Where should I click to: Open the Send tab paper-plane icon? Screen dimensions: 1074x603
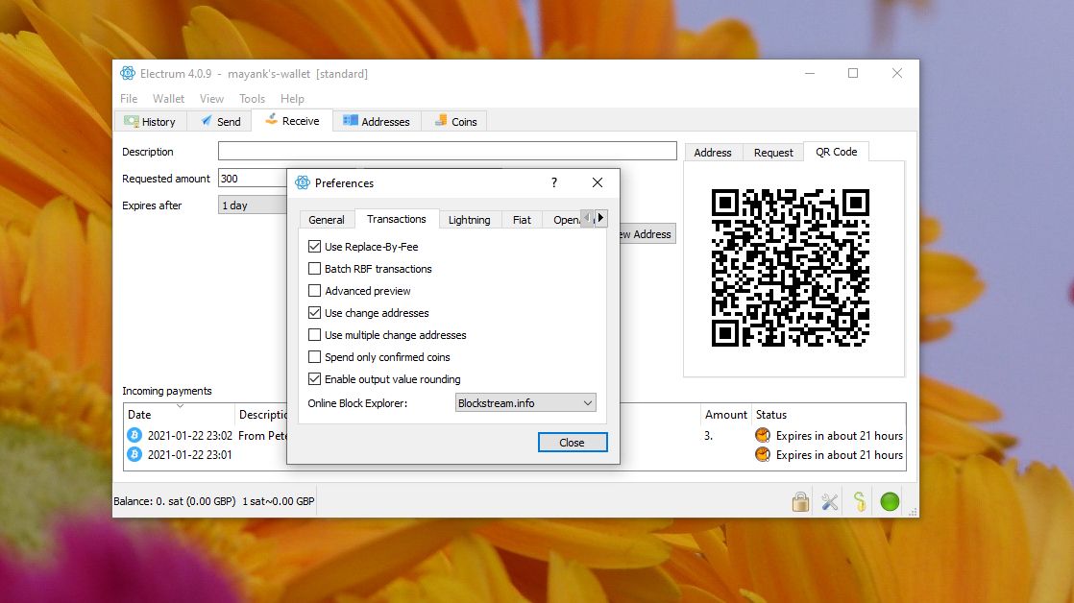click(205, 121)
